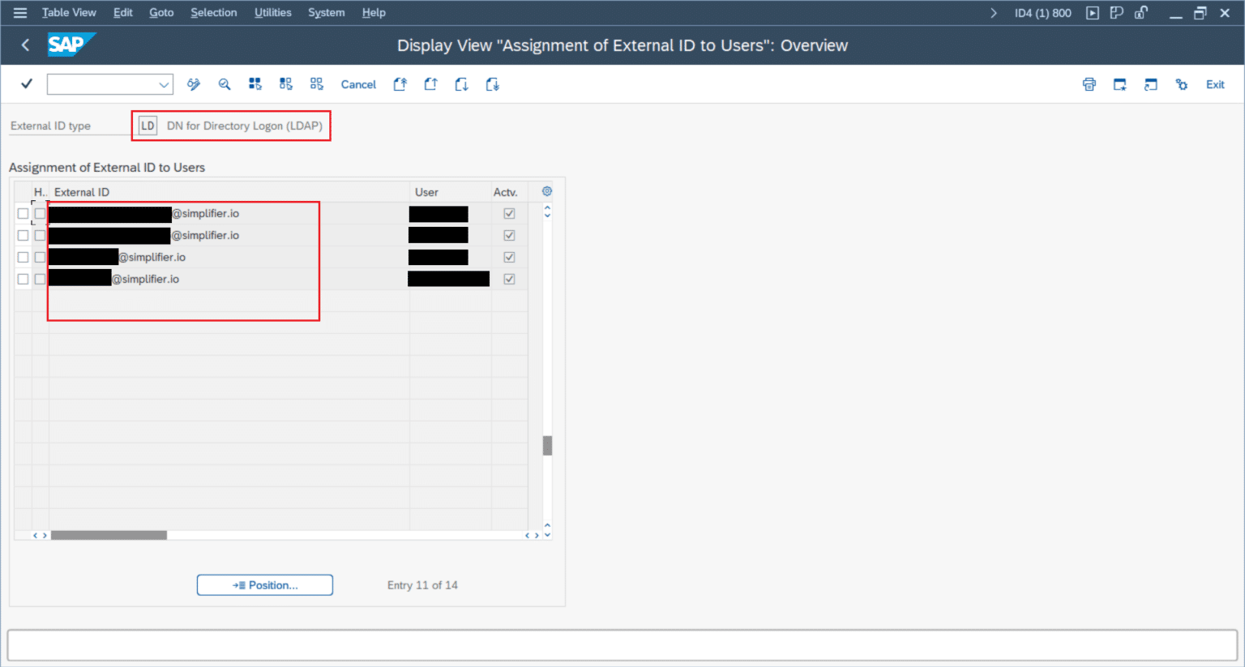Image resolution: width=1245 pixels, height=667 pixels.
Task: Open a new SAP GUI session icon
Action: pyautogui.click(x=1151, y=84)
